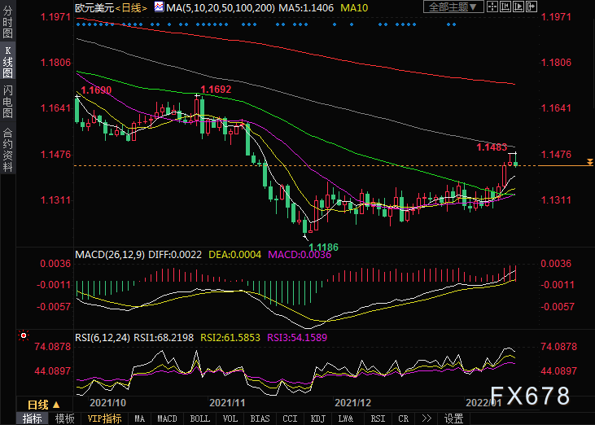Click the left axis 74.0878 RSI label

click(53, 347)
